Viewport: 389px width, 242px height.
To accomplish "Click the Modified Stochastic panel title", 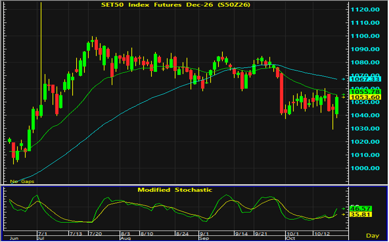I will point(175,190).
